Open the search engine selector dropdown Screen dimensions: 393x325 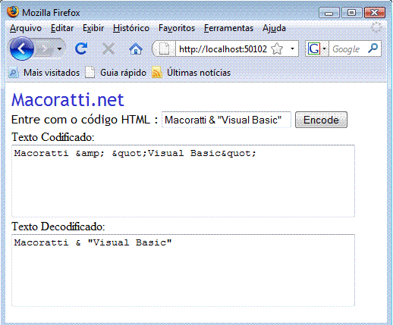(325, 48)
